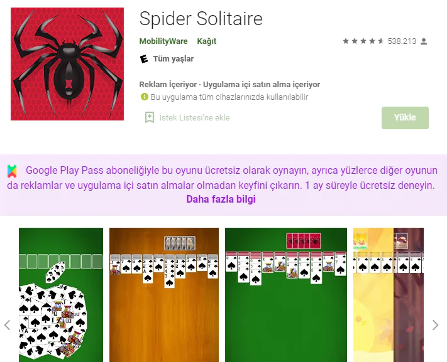
Task: Click the Google Play Pass logo icon
Action: click(x=12, y=171)
